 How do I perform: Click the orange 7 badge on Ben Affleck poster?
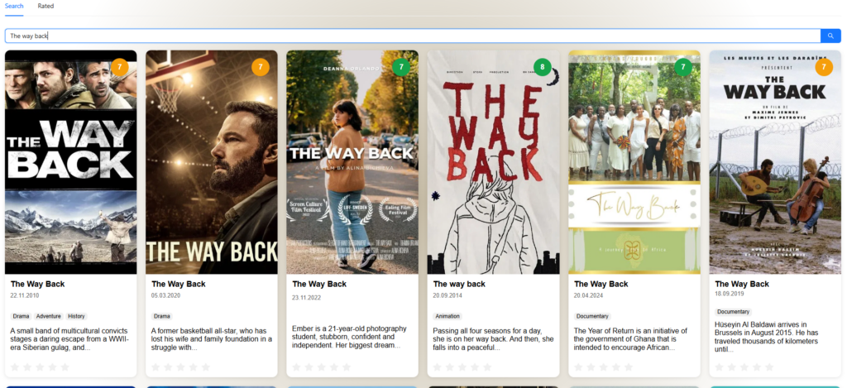click(261, 67)
